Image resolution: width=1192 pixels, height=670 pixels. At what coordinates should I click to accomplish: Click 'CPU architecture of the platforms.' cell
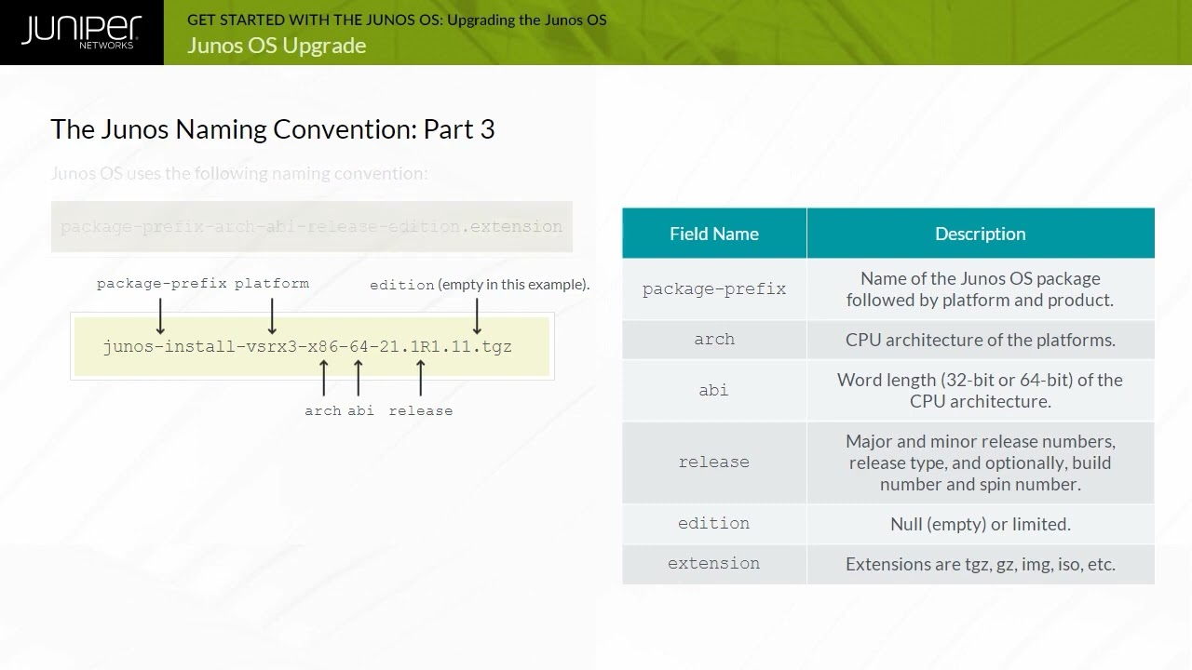pyautogui.click(x=981, y=340)
